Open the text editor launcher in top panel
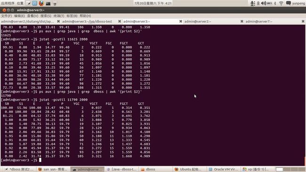The width and height of the screenshot is (306, 172). pos(29,3)
